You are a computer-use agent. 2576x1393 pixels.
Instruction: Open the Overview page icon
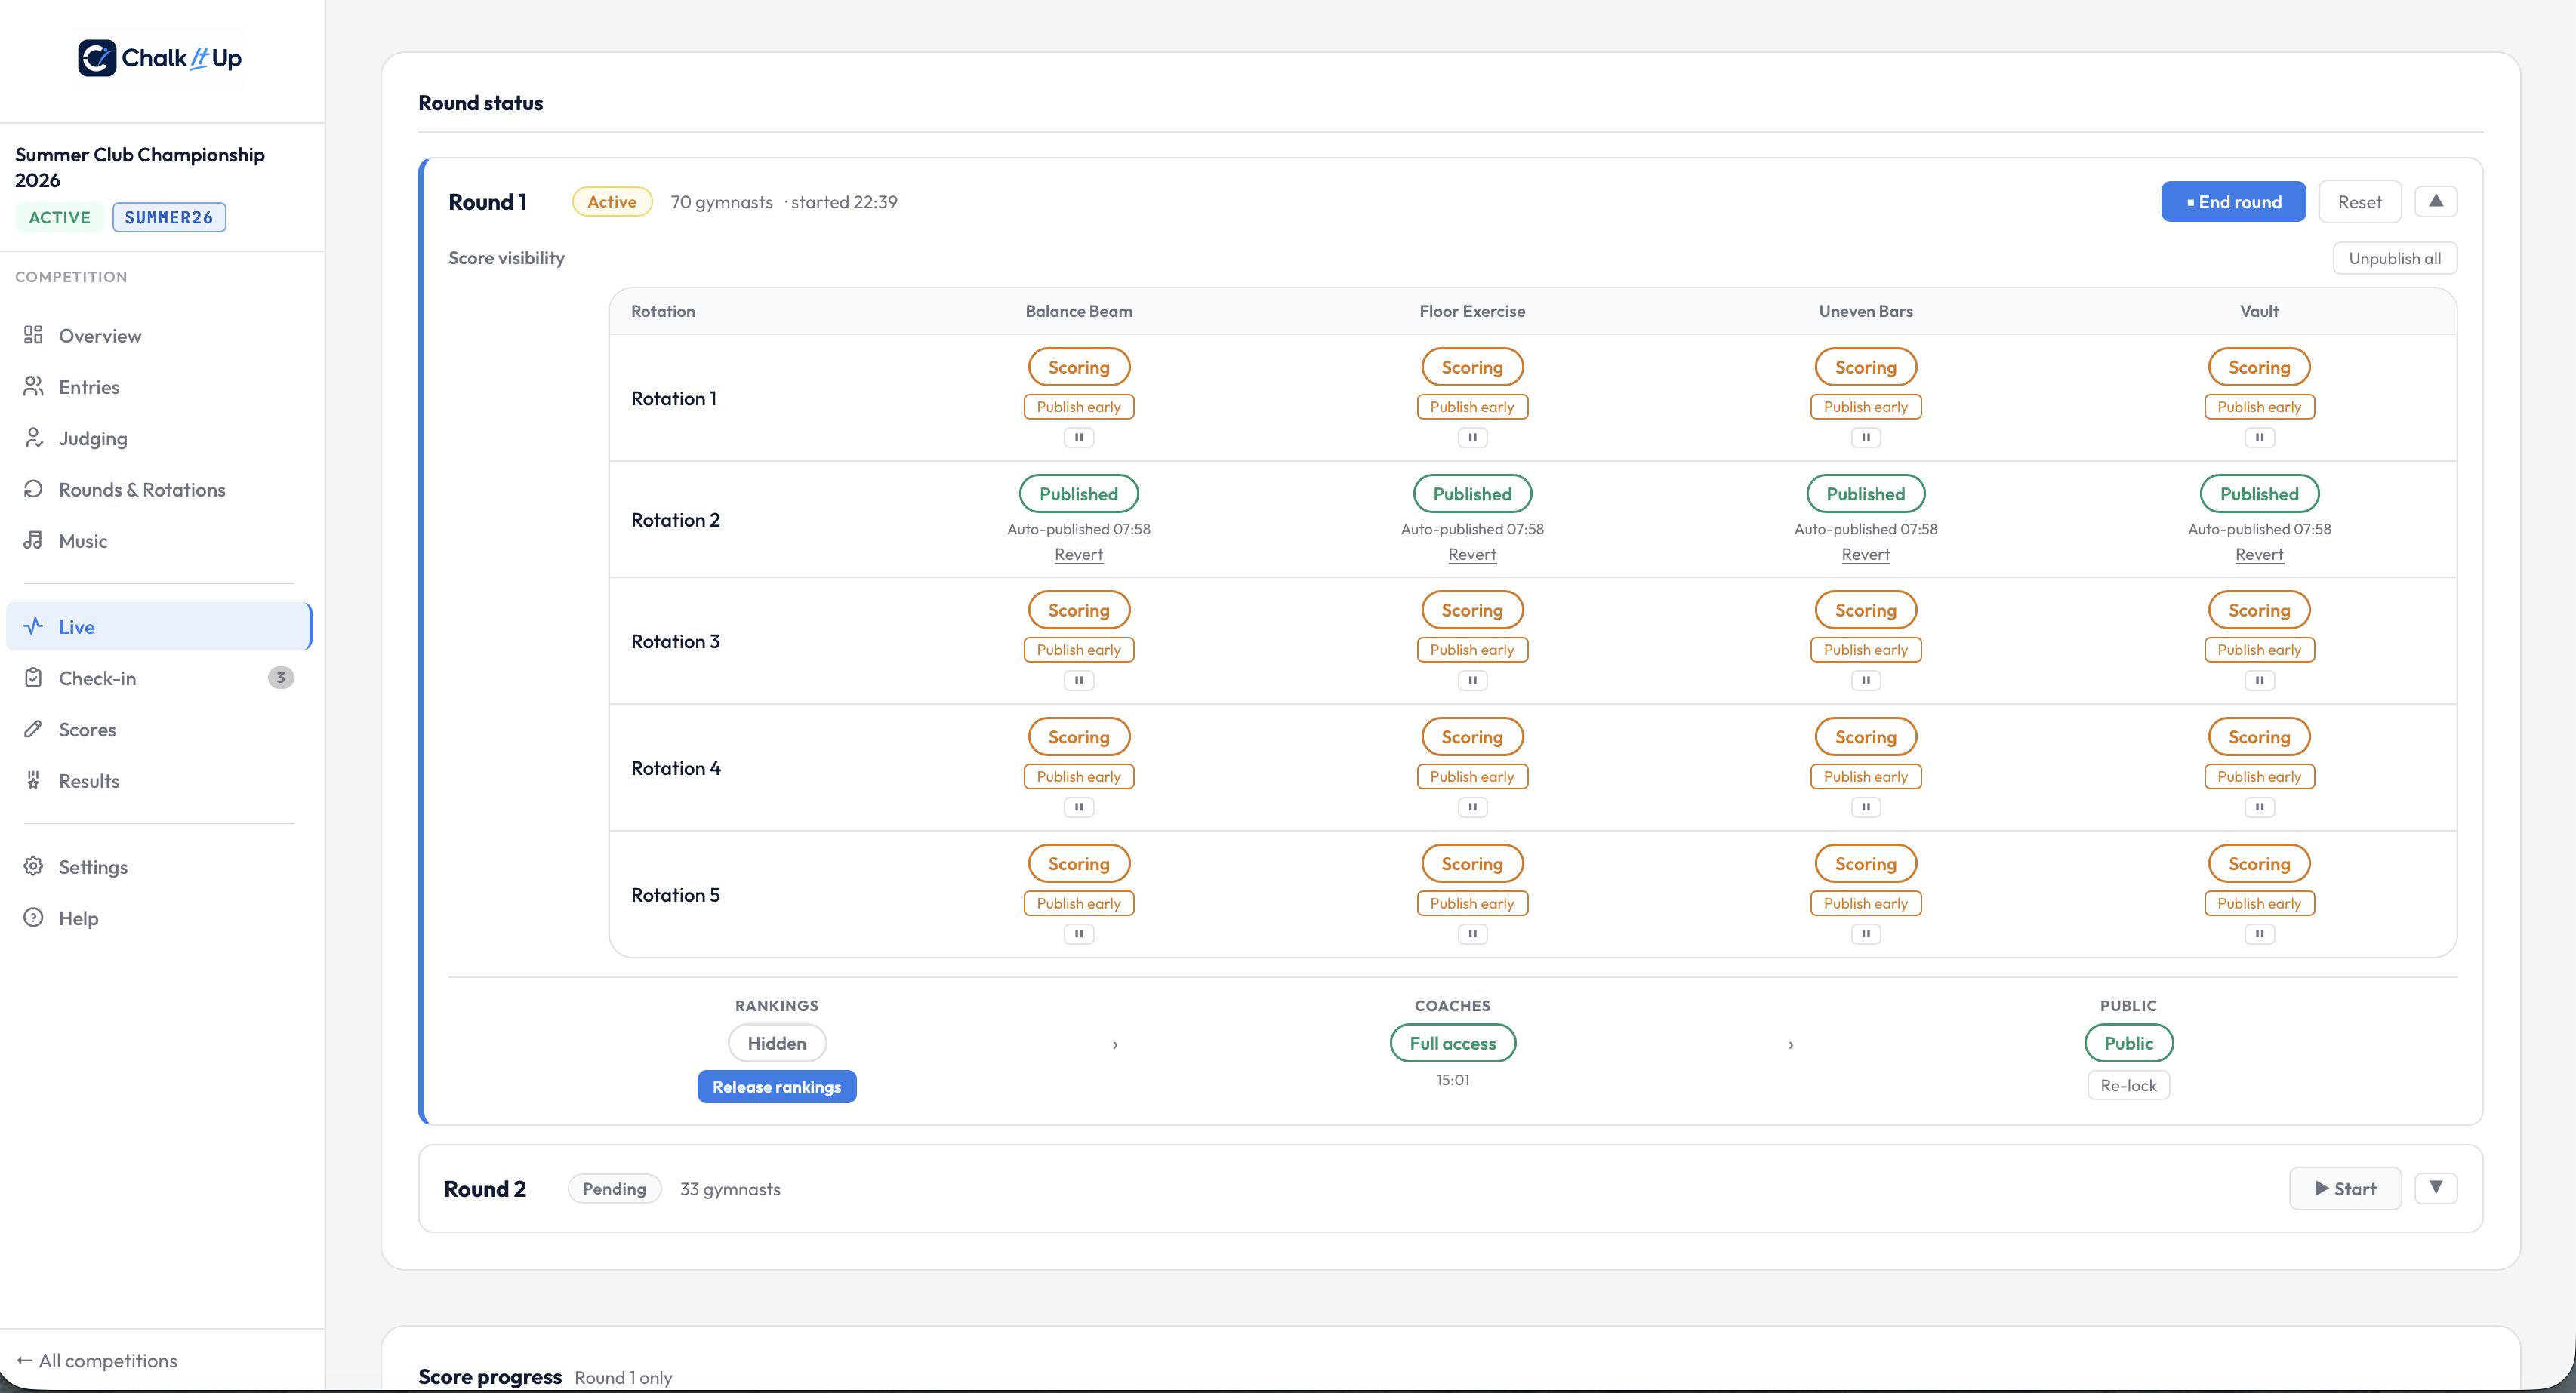pyautogui.click(x=33, y=335)
